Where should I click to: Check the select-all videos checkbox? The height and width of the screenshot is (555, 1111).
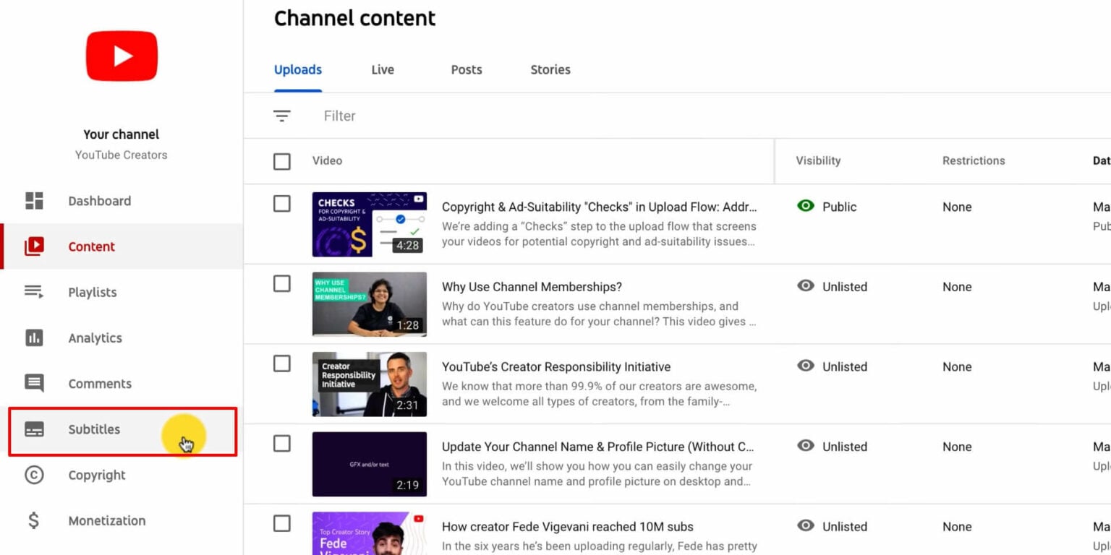[x=281, y=161]
